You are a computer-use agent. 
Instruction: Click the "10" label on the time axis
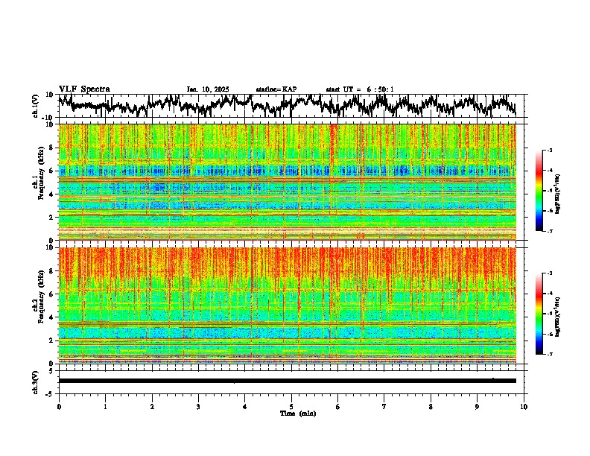point(524,407)
